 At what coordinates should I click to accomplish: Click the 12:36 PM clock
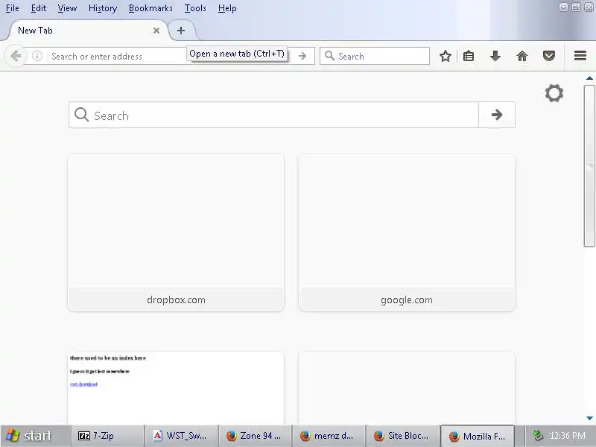pyautogui.click(x=568, y=436)
